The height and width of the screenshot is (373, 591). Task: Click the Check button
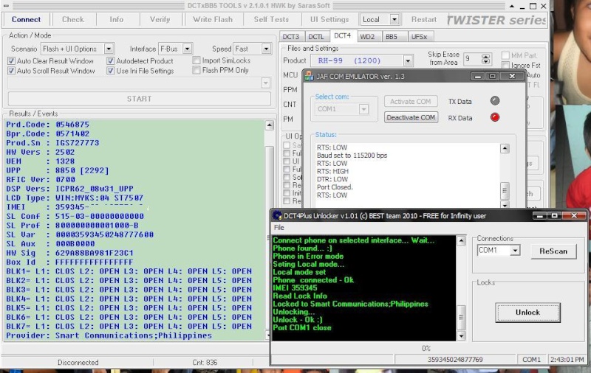pos(72,19)
